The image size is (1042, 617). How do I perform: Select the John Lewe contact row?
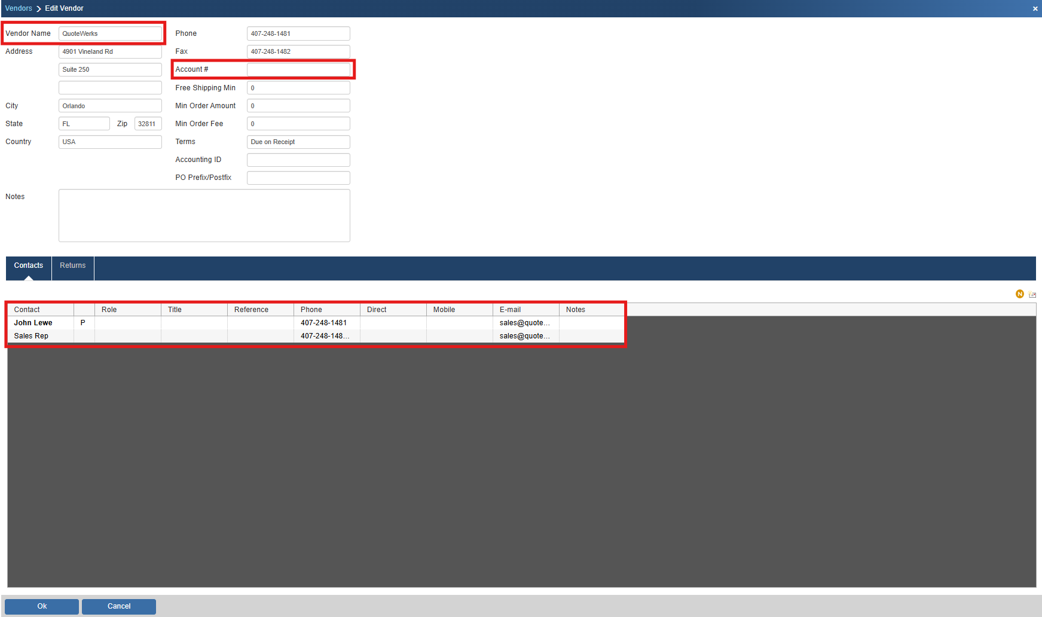click(33, 323)
